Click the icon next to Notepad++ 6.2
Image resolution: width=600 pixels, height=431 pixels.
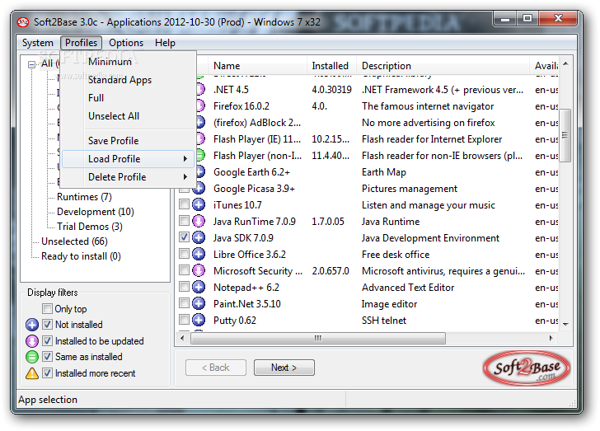point(198,287)
